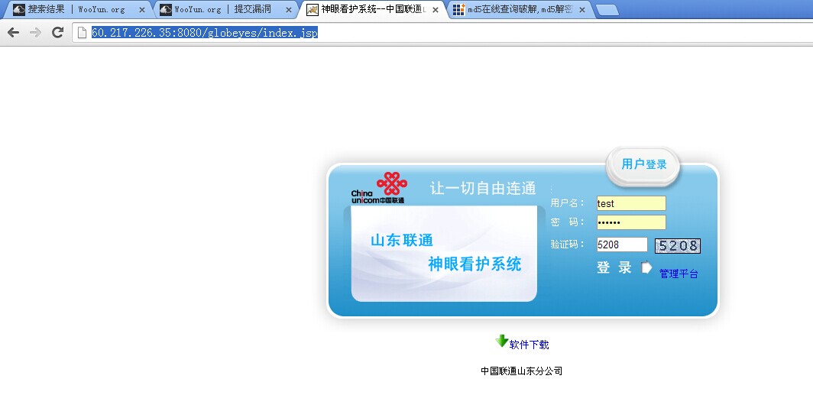Viewport: 813px width, 408px height.
Task: Click the 密码 password field
Action: [631, 222]
